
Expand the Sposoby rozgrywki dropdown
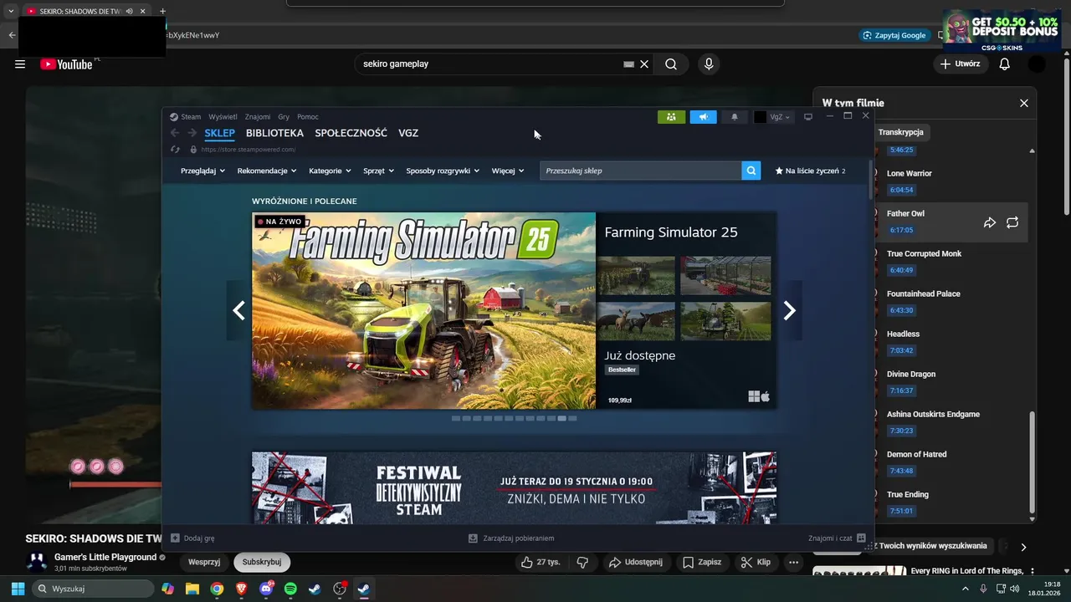pos(443,171)
